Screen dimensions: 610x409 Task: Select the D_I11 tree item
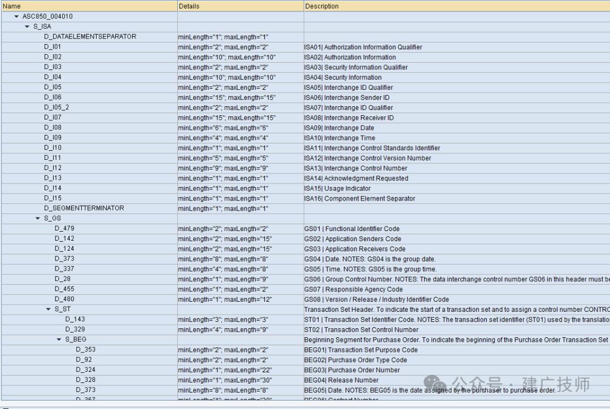tap(53, 158)
